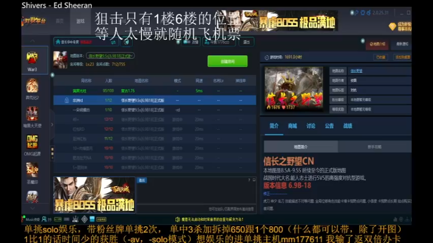
Task: Click the shield icon beside the room bar
Action: click(127, 42)
